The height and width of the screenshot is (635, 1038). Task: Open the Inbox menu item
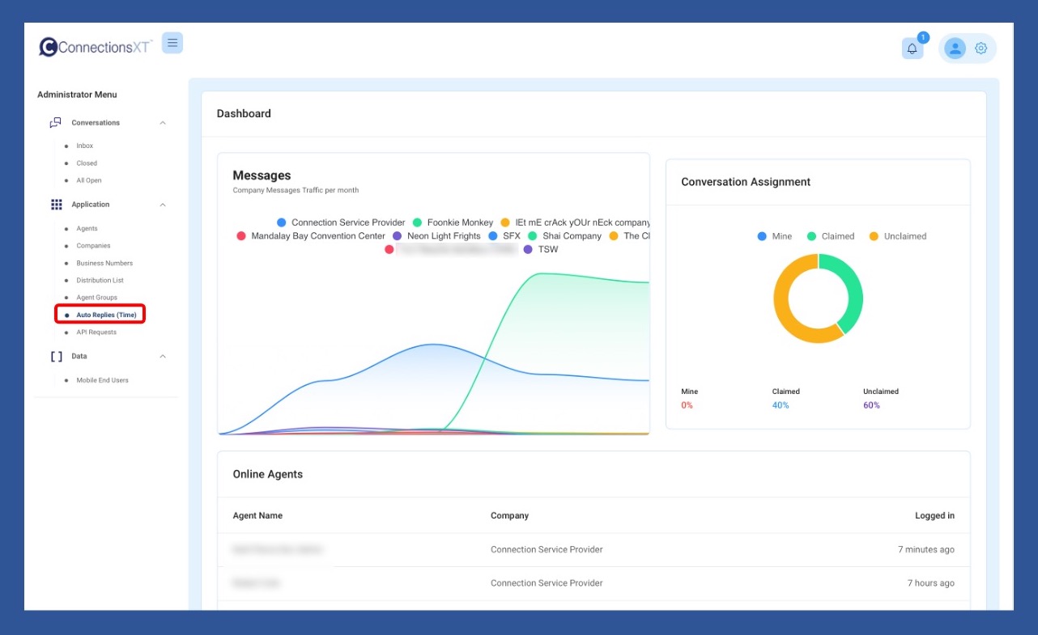click(x=85, y=146)
